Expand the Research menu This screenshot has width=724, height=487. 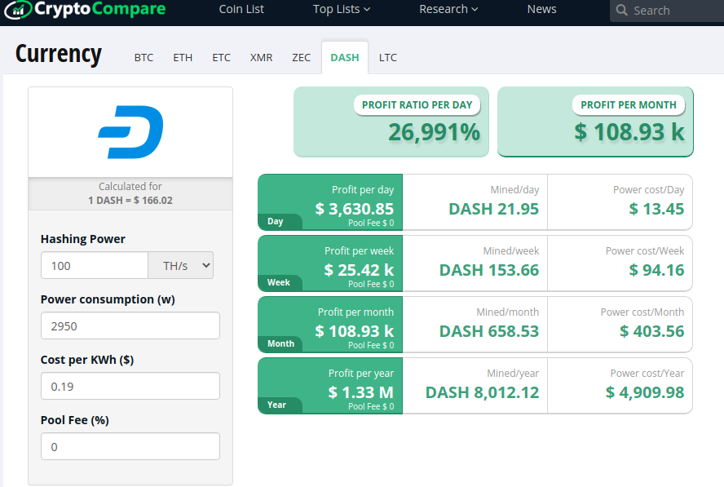[x=448, y=9]
